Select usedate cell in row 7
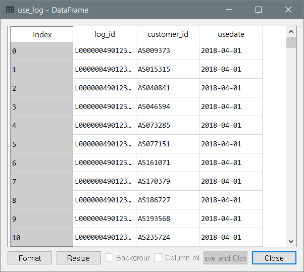This screenshot has height=272, width=304. coord(231,181)
